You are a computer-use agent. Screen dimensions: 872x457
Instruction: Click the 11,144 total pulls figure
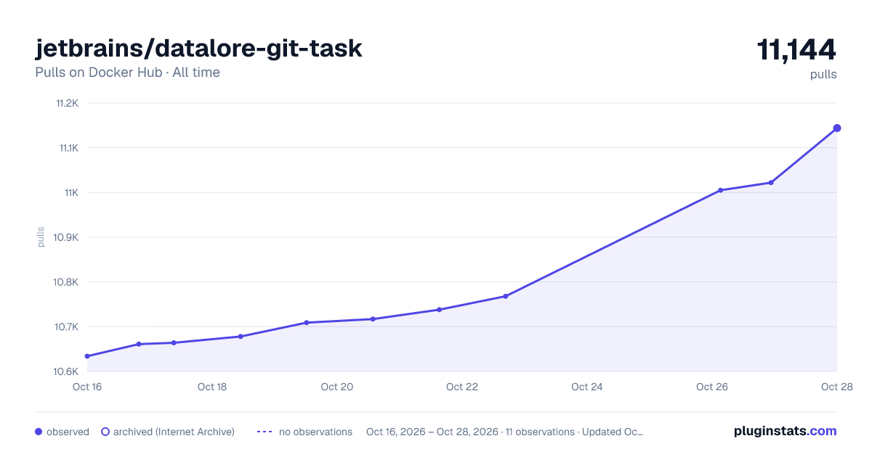pyautogui.click(x=796, y=50)
